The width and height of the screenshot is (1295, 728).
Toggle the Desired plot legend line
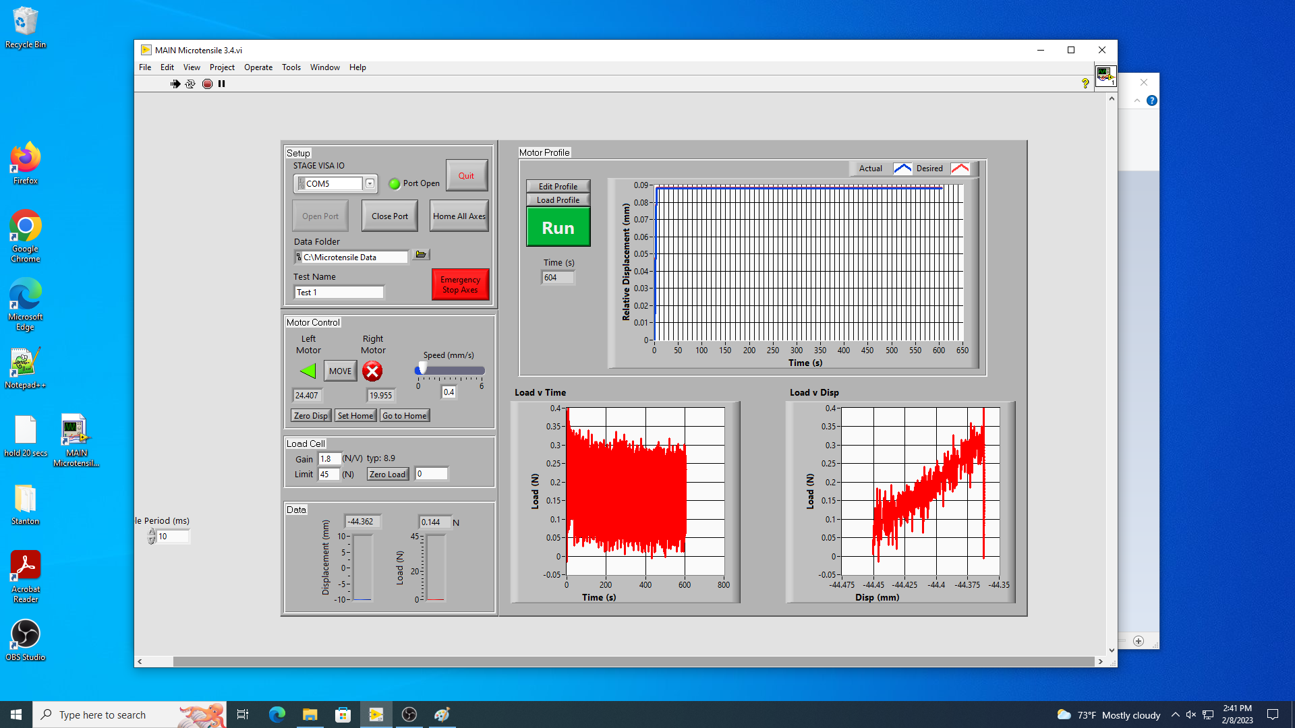coord(960,169)
